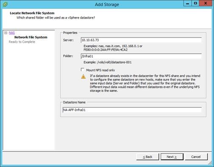Viewport: 214px width, 167px height.
Task: Proceed with the Next button
Action: tap(172, 157)
